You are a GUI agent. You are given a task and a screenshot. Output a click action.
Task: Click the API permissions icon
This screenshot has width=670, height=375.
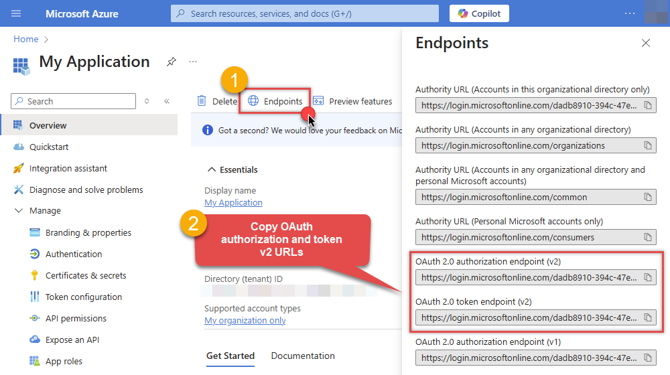[35, 318]
